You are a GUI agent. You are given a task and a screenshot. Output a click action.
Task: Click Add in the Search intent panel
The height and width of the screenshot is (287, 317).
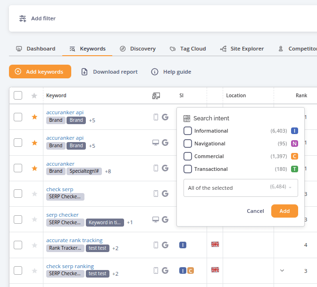284,211
